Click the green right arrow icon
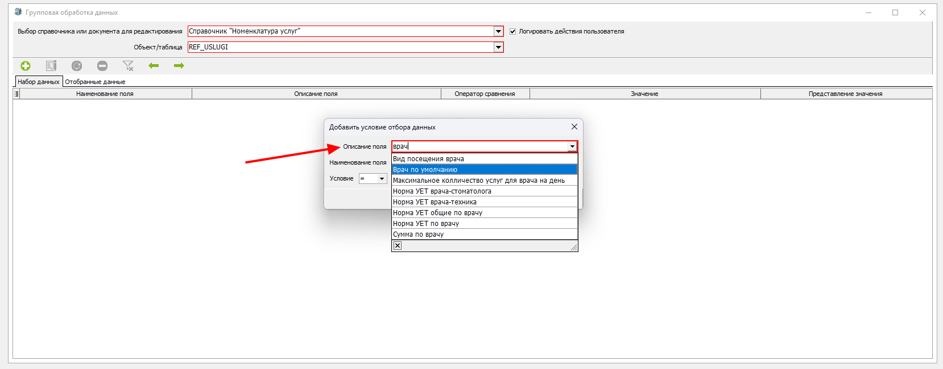Screen dimensions: 943x369 tap(179, 66)
